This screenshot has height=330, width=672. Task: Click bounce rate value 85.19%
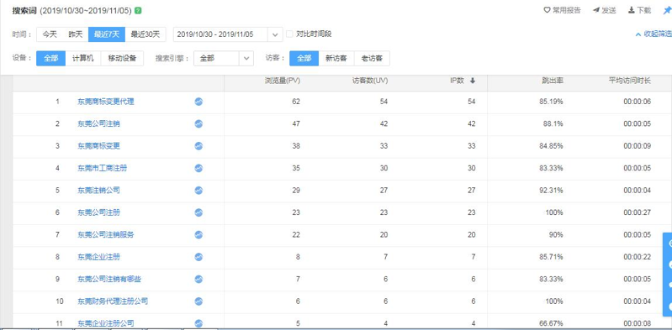[551, 102]
